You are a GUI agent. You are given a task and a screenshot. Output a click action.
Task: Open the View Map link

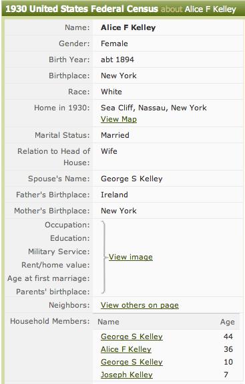point(119,119)
